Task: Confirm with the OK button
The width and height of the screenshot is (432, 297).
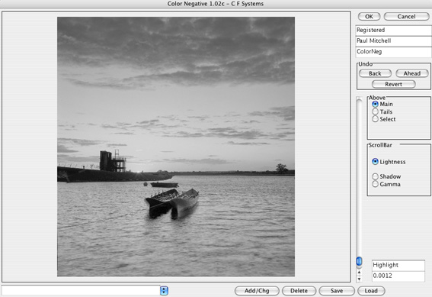Action: pyautogui.click(x=369, y=17)
